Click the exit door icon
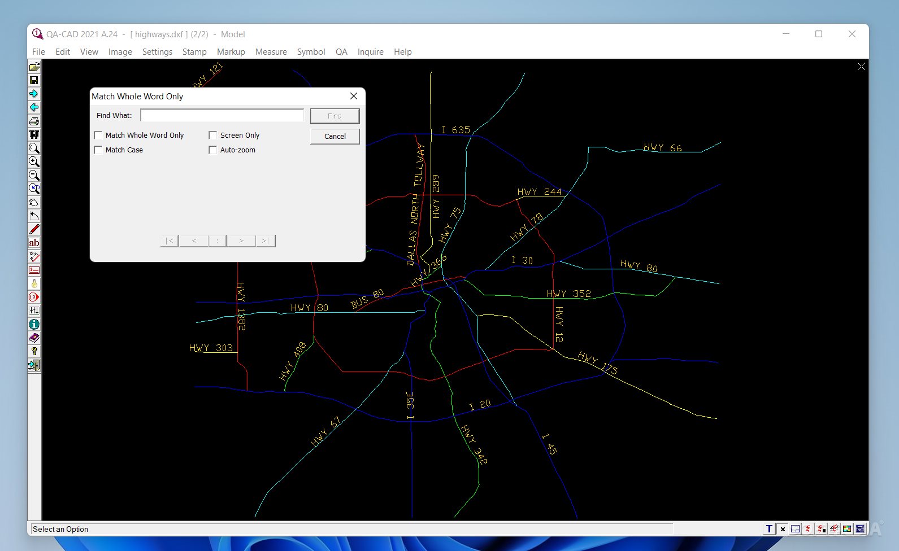The image size is (899, 551). tap(34, 365)
